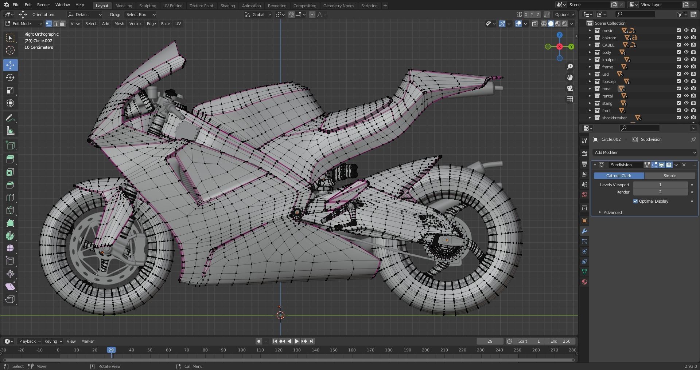
Task: Select the Bevel tool
Action: [x=10, y=185]
